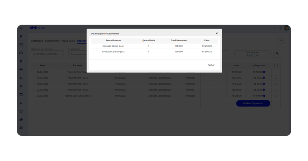The width and height of the screenshot is (308, 161).
Task: Go to Home via the sidebar house icon
Action: [21, 36]
